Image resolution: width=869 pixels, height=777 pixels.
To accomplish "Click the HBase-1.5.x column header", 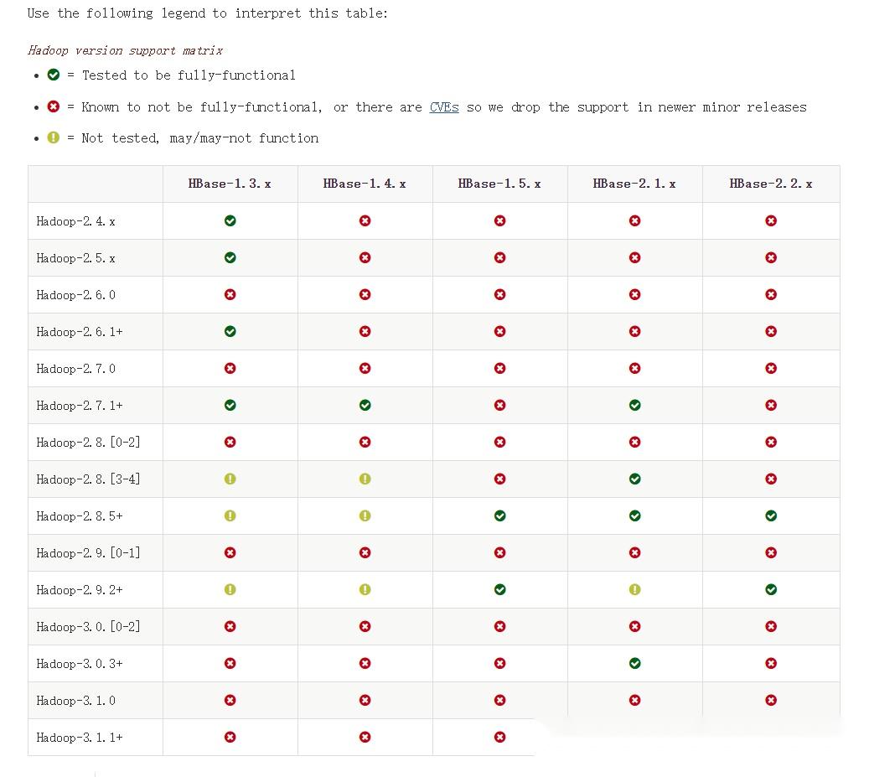I will (x=499, y=184).
